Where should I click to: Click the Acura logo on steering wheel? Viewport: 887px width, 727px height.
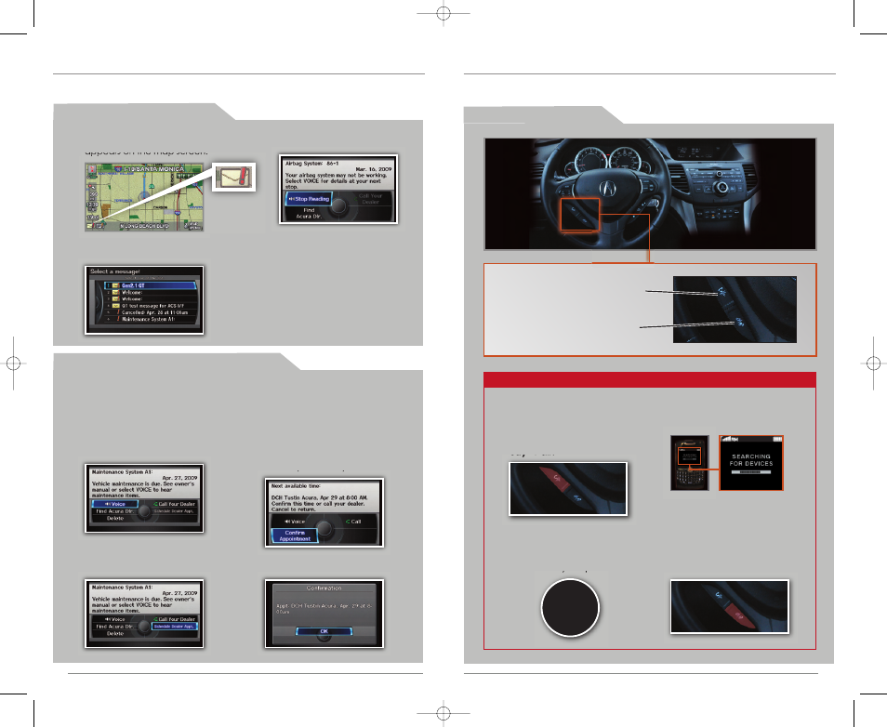(608, 189)
